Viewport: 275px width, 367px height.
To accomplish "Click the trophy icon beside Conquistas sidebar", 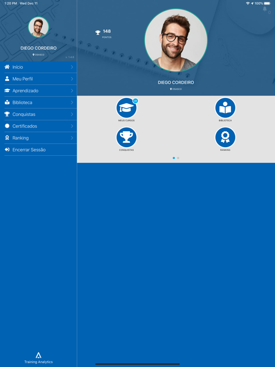I will [7, 114].
